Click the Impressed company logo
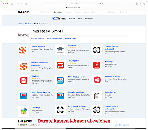Viewport: 148px width, 130px height. (x=24, y=34)
